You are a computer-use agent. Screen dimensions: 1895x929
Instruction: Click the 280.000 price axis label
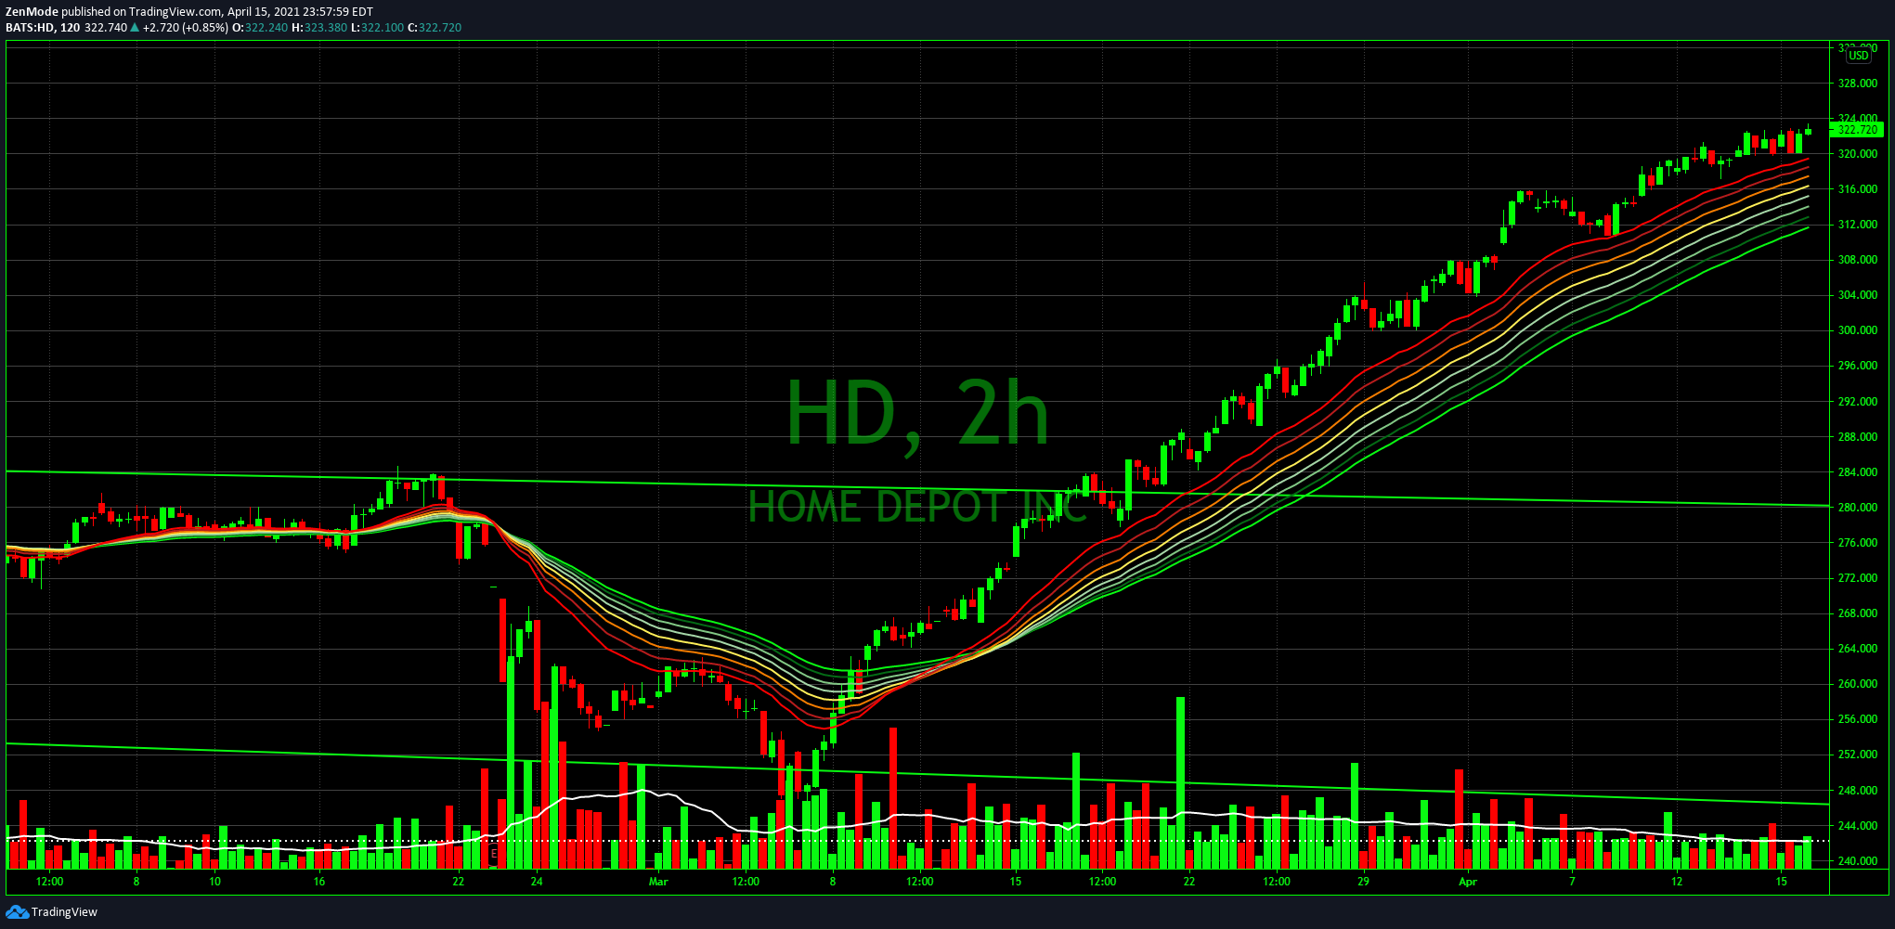click(1858, 508)
